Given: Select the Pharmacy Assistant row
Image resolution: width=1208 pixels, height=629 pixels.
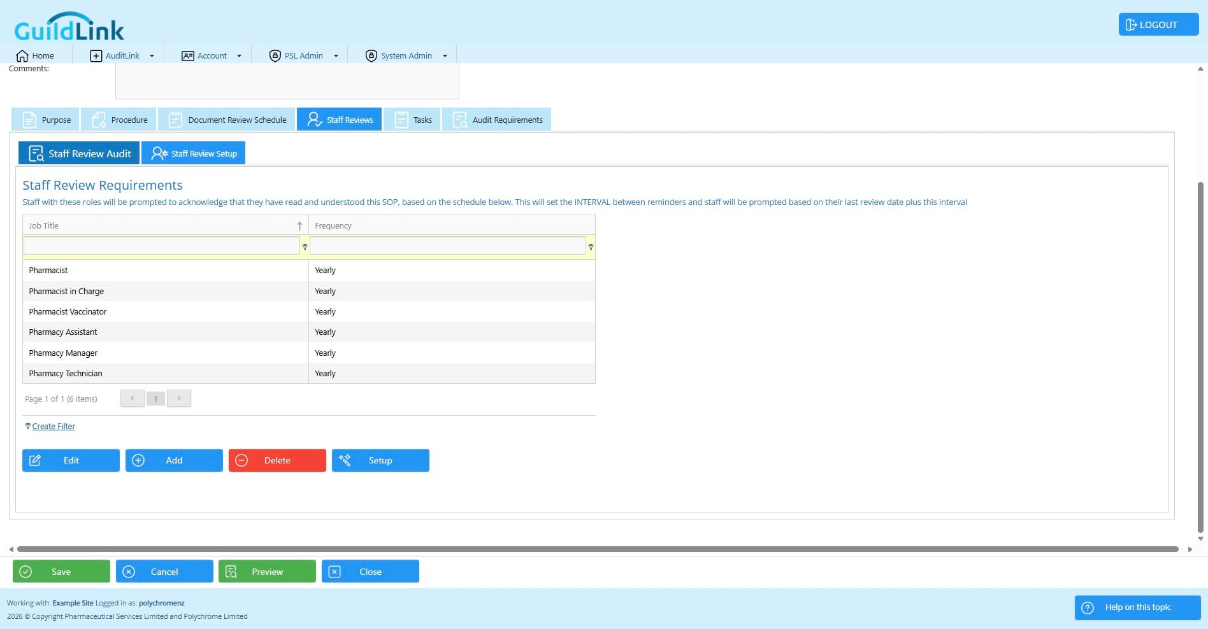Looking at the screenshot, I should point(309,332).
